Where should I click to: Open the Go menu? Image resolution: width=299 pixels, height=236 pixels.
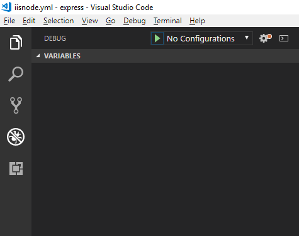point(110,21)
